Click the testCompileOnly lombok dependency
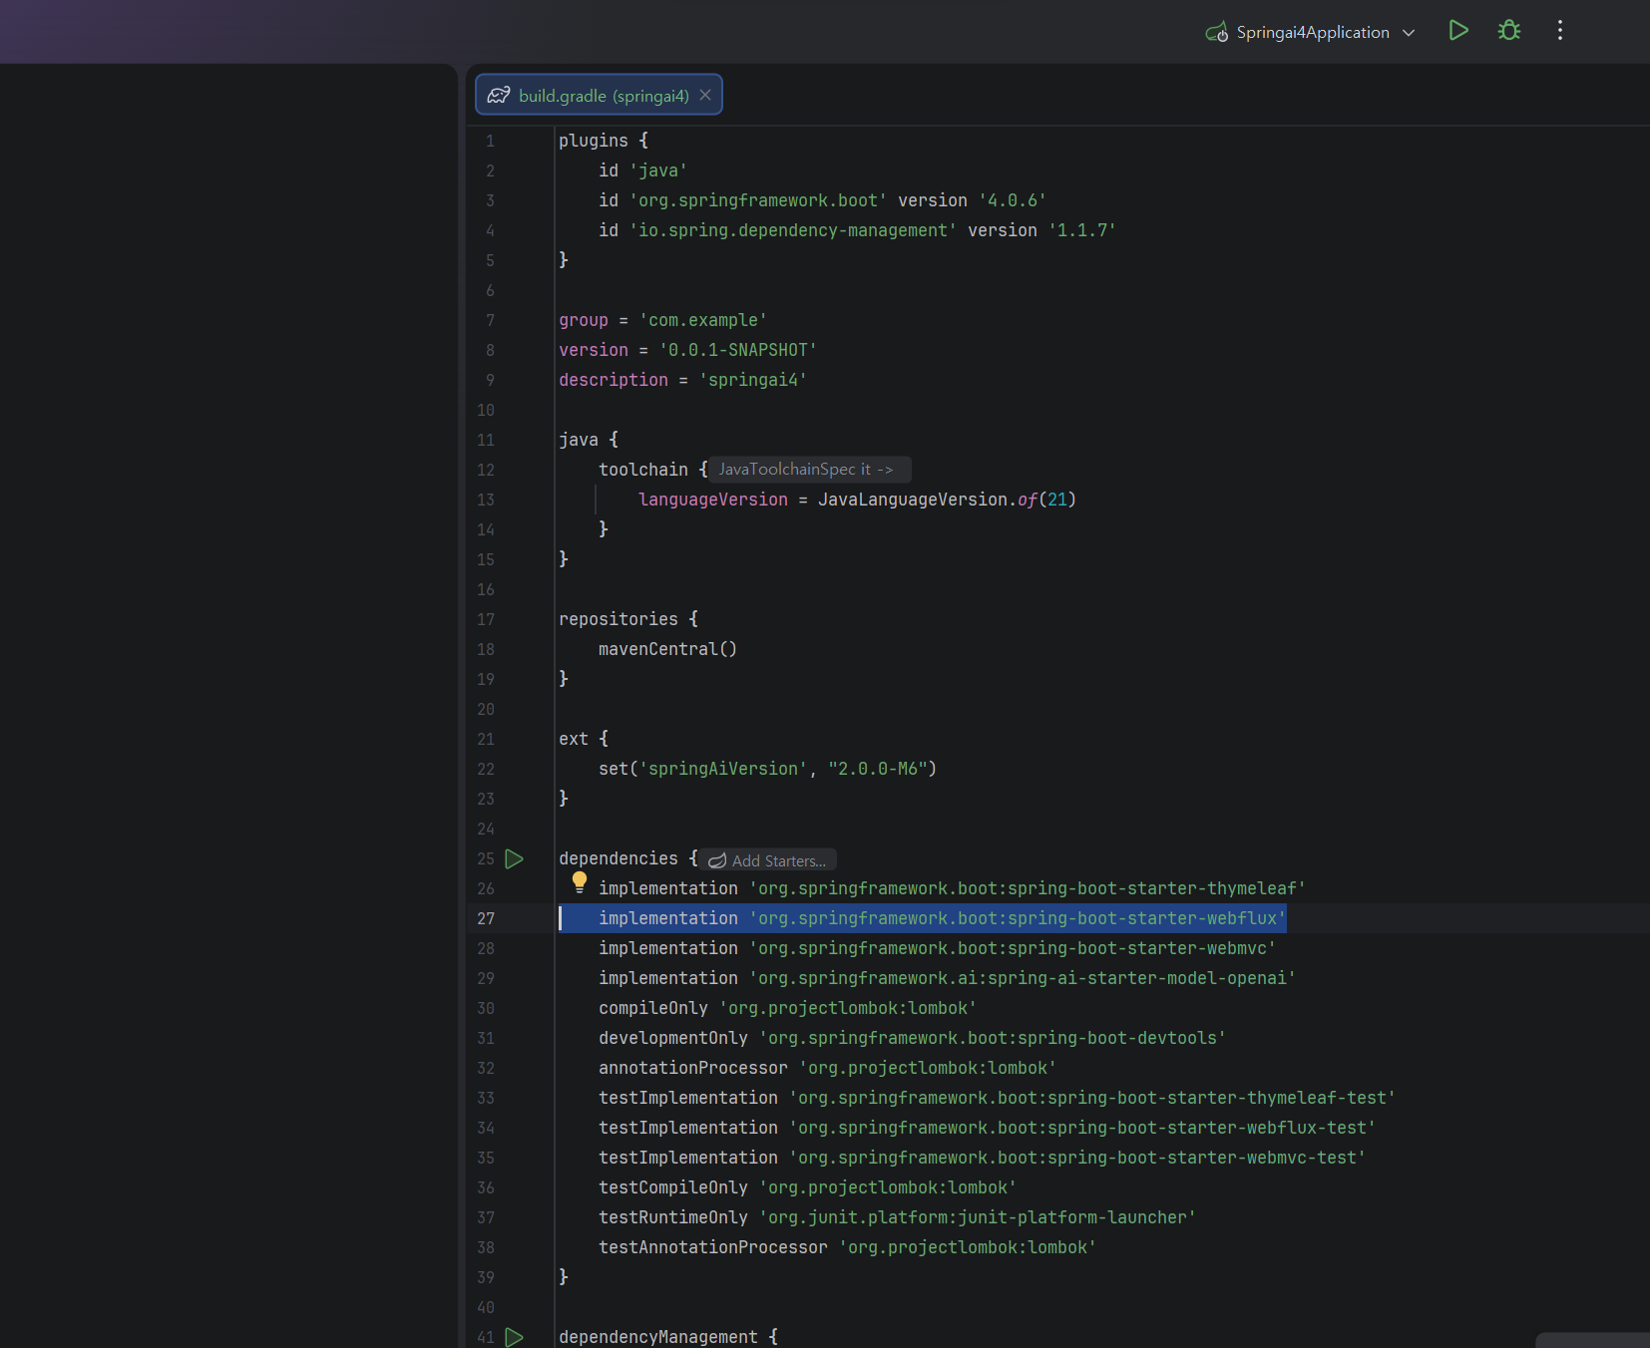1650x1348 pixels. coord(807,1187)
